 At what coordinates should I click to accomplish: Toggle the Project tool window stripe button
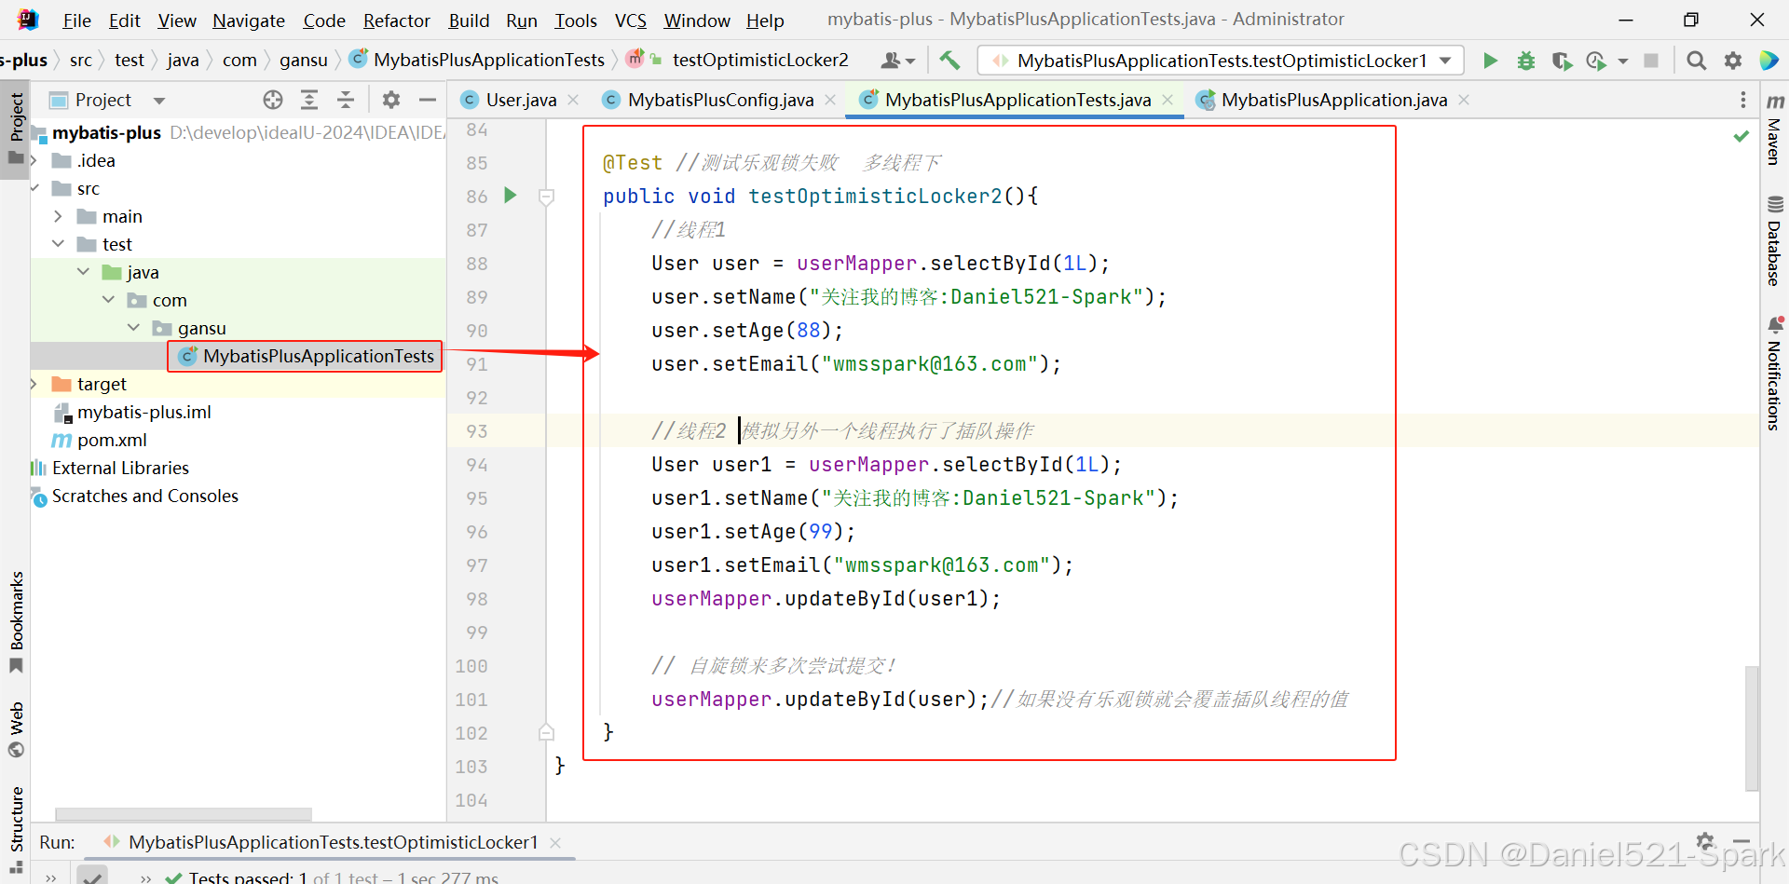pyautogui.click(x=17, y=129)
